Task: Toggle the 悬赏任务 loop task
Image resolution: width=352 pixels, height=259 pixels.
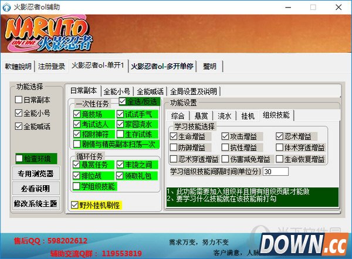Action: (x=76, y=165)
